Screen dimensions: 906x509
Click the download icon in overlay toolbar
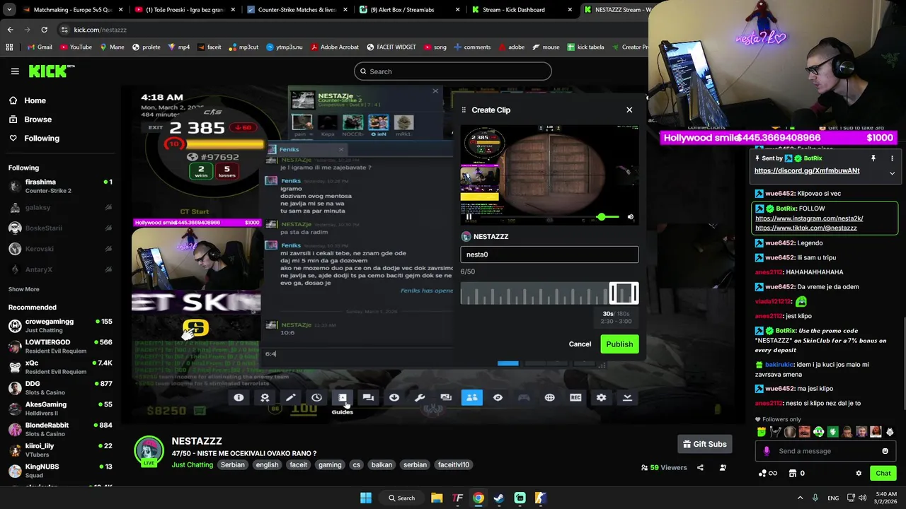coord(394,397)
